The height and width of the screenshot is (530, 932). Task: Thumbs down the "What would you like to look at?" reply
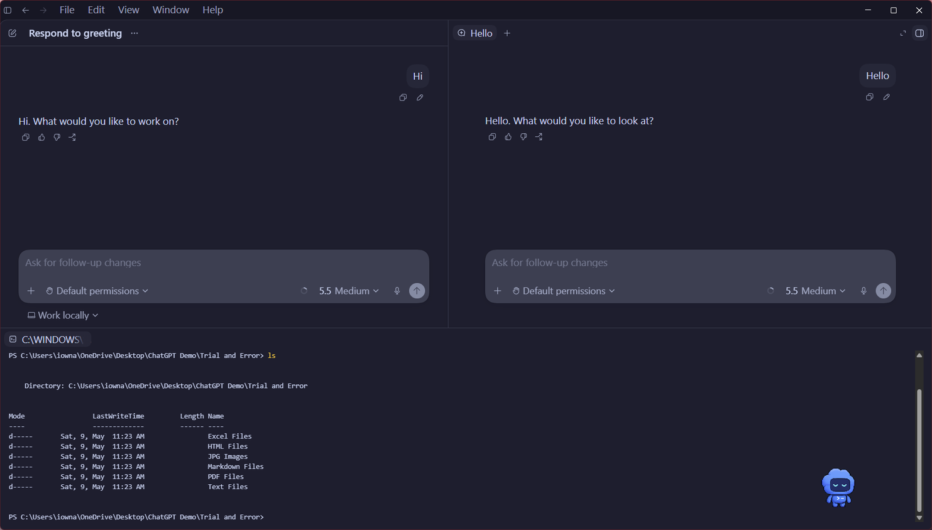(524, 136)
